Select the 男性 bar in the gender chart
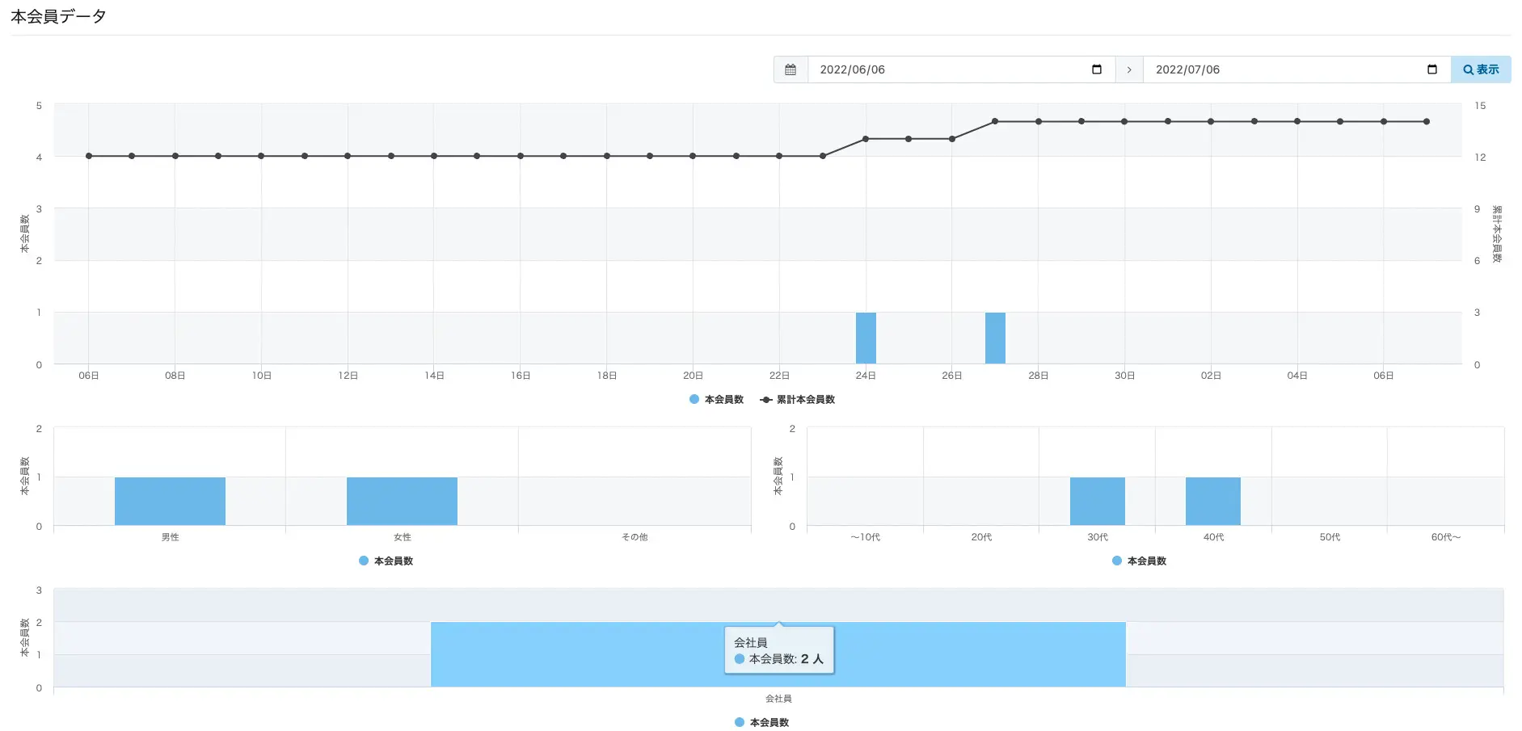The height and width of the screenshot is (731, 1522). tap(170, 501)
